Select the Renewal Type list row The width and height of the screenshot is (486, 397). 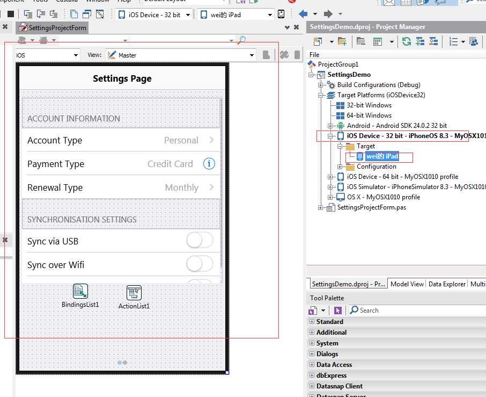click(x=121, y=187)
